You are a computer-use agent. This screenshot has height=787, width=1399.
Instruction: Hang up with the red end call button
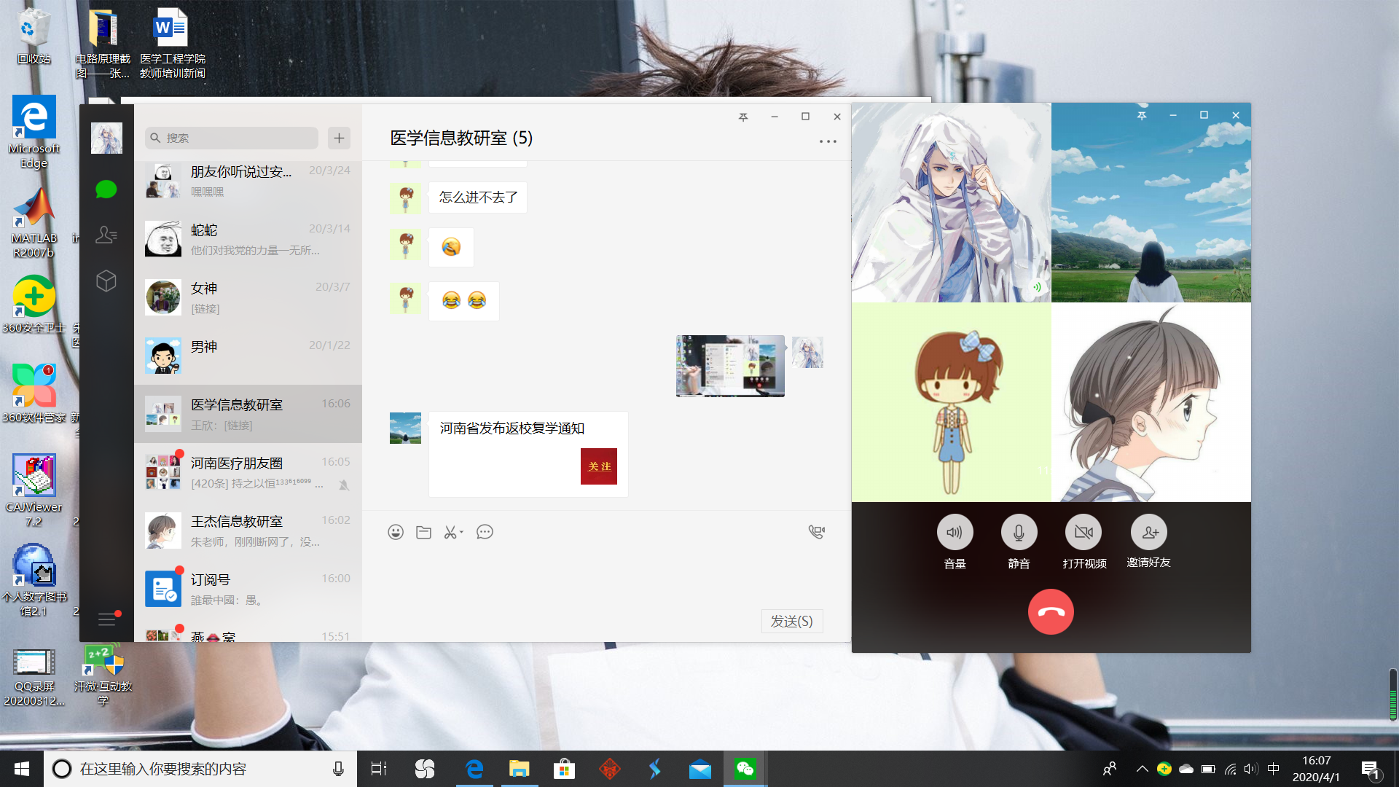[1050, 611]
